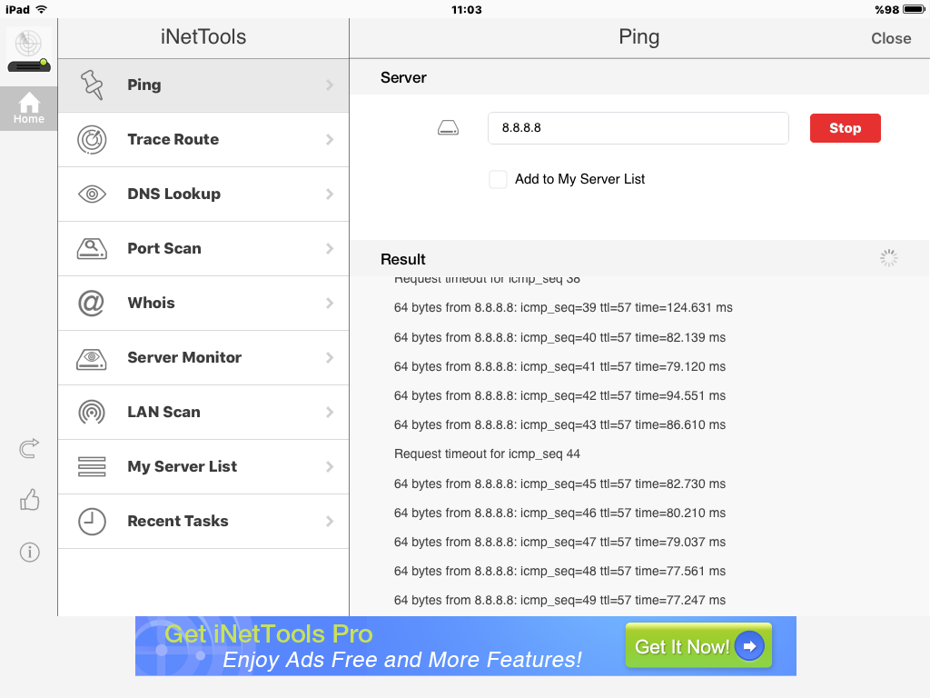Tap the icmp_seq=43 result line
The height and width of the screenshot is (698, 930).
pyautogui.click(x=559, y=425)
